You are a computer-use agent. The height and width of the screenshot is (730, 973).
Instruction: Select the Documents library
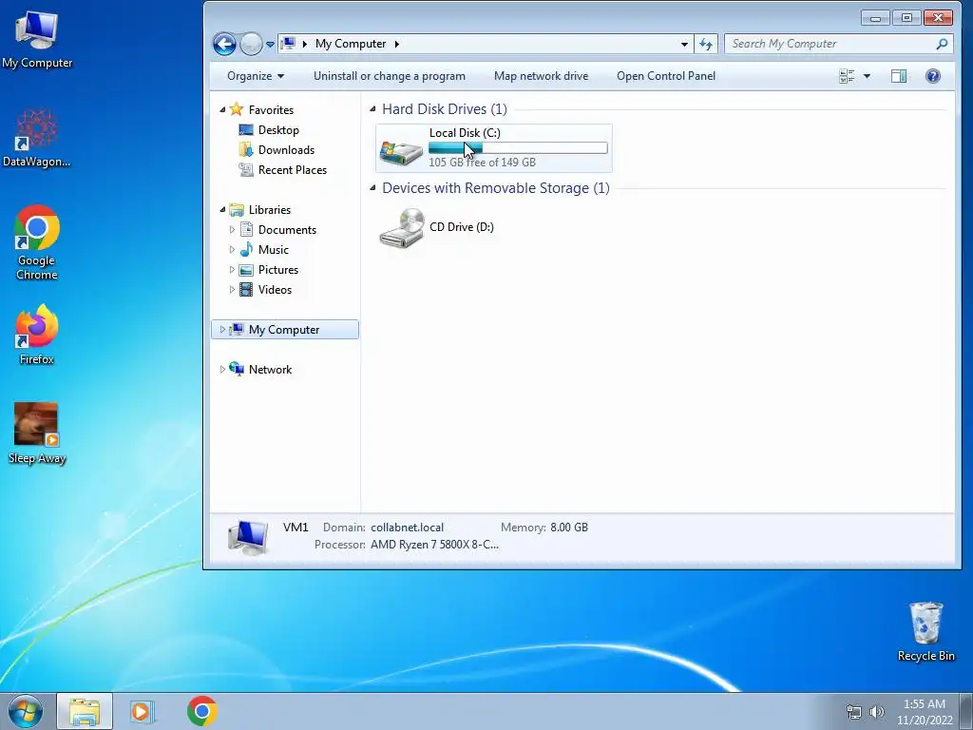(x=287, y=230)
